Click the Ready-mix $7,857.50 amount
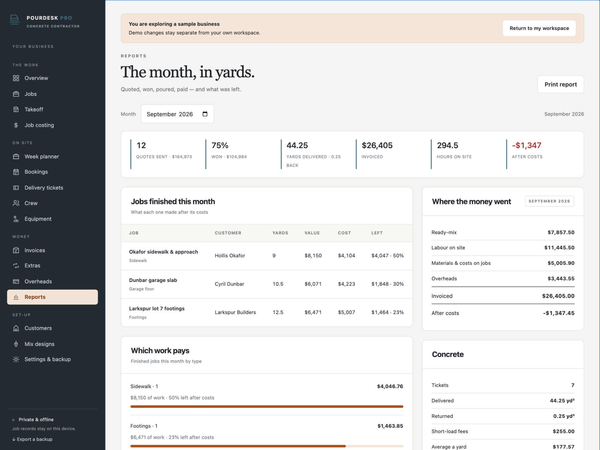600x450 pixels. [x=561, y=232]
